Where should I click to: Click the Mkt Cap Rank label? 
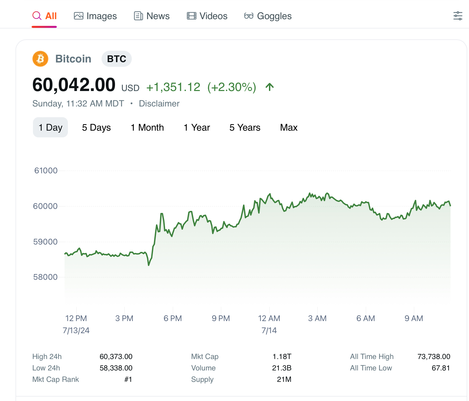click(55, 379)
